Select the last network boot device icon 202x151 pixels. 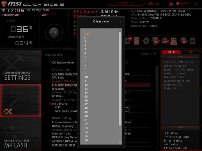(x=192, y=41)
